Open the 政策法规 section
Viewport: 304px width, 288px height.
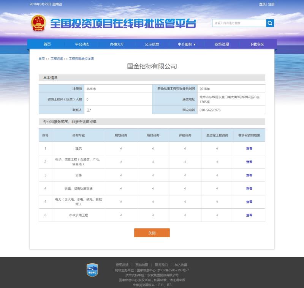(222, 44)
